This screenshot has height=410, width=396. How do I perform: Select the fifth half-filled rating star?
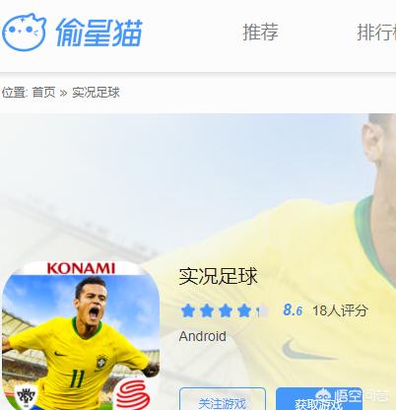[262, 310]
